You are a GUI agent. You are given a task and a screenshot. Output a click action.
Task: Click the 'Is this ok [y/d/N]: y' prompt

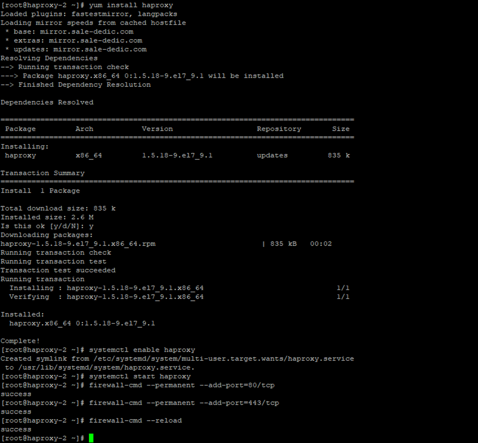point(47,226)
